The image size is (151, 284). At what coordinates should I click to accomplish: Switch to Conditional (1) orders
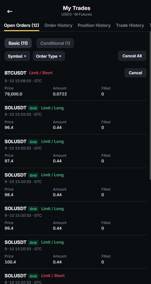pos(55,43)
